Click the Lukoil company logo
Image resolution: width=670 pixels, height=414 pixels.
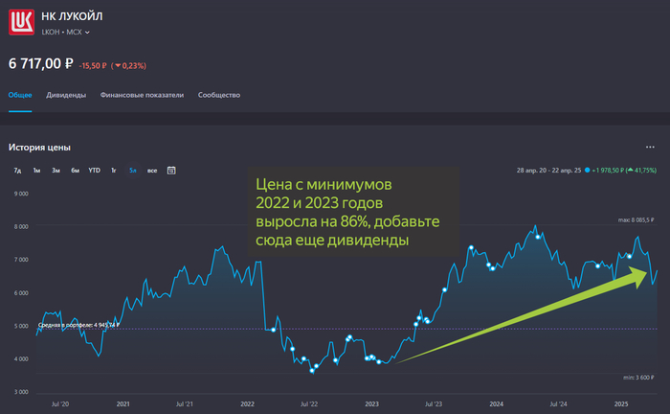(x=21, y=23)
